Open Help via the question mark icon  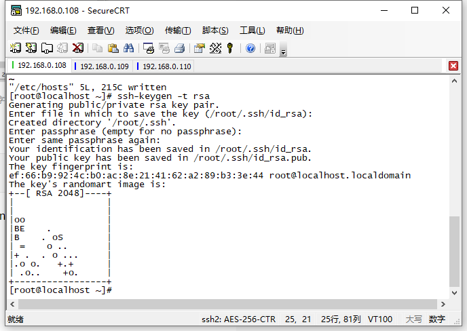pos(250,48)
